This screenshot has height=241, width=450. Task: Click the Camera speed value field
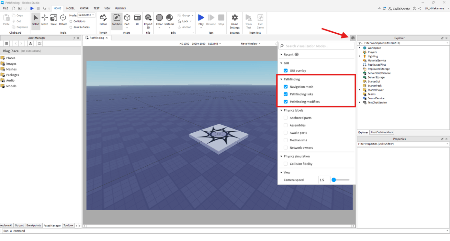tap(323, 180)
